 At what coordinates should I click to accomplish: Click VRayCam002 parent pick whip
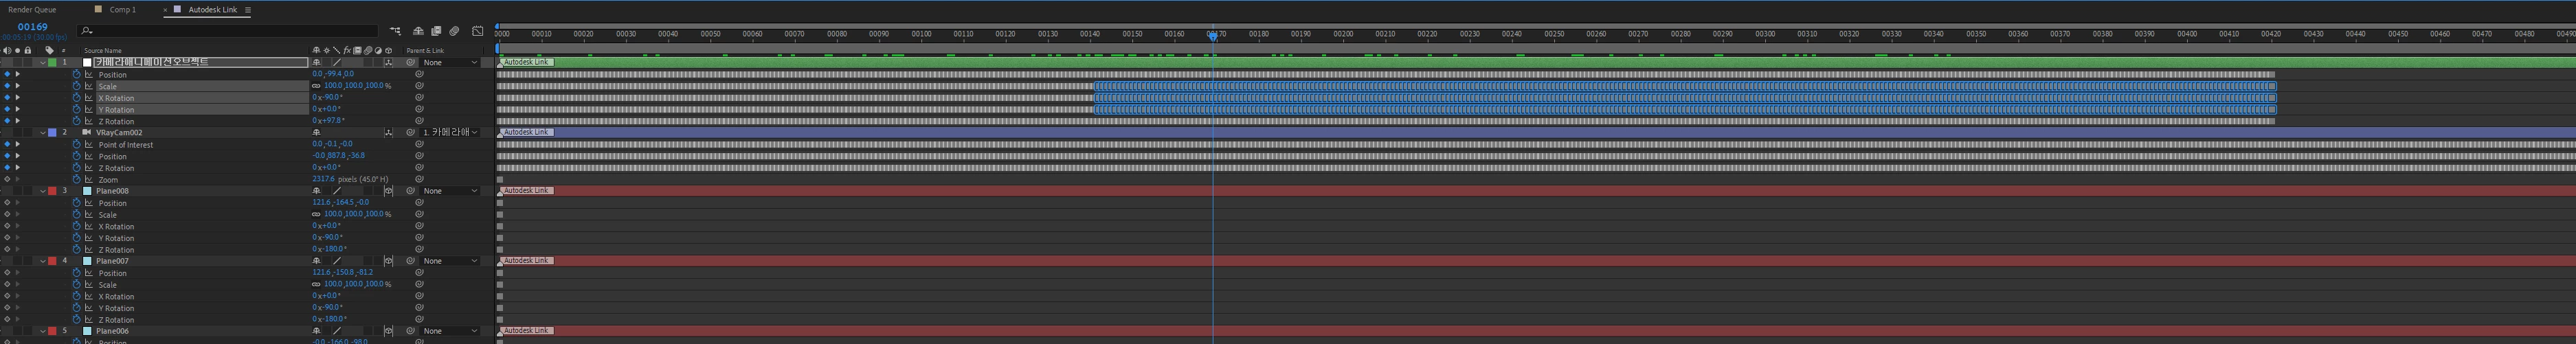click(410, 132)
